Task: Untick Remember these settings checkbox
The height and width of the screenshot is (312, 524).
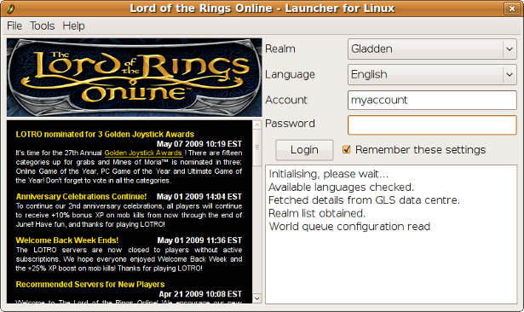Action: [347, 149]
